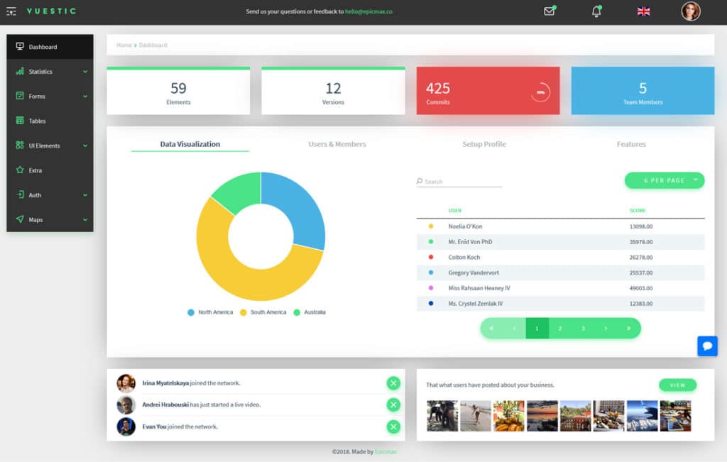Select the Maps paper-plane icon
727x462 pixels.
20,219
